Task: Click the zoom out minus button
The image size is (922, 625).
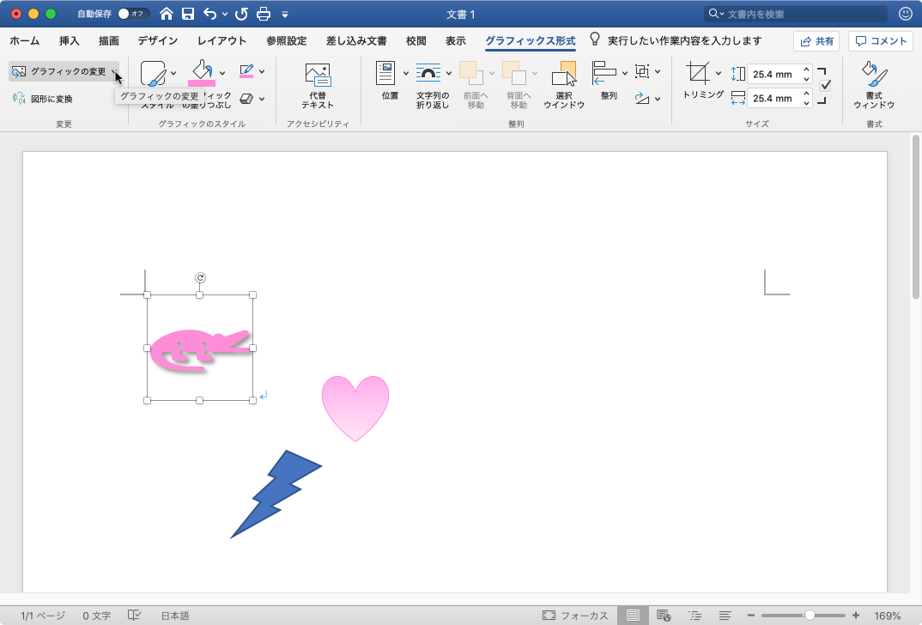Action: (751, 615)
